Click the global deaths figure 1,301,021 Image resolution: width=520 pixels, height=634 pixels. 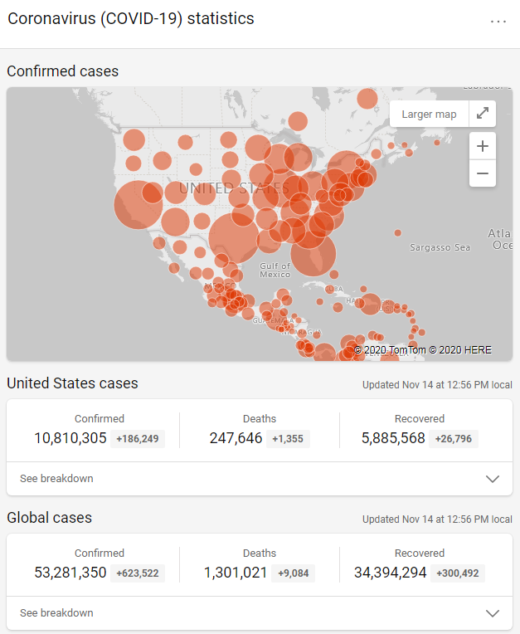click(236, 573)
